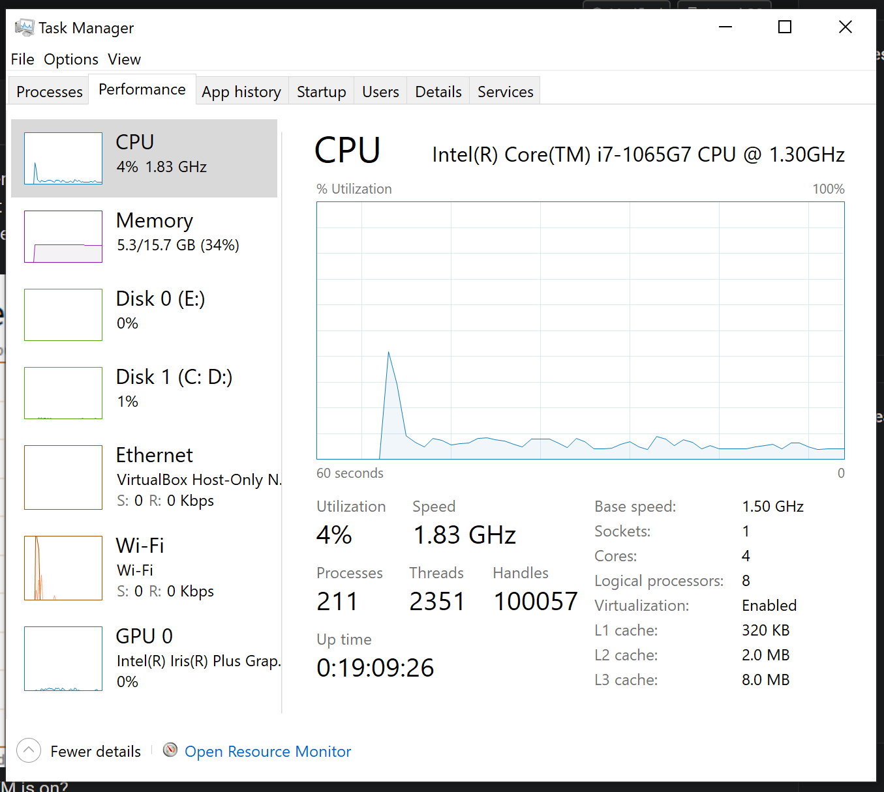The width and height of the screenshot is (884, 792).
Task: Switch to the Services tab
Action: tap(505, 92)
